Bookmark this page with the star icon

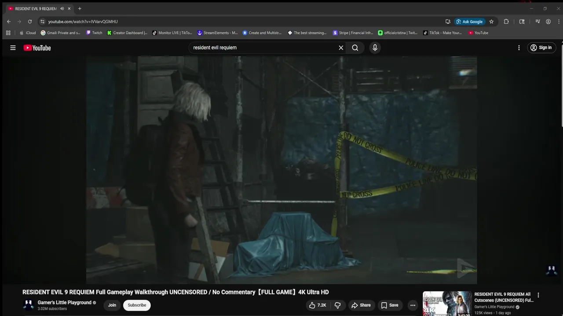pos(491,22)
